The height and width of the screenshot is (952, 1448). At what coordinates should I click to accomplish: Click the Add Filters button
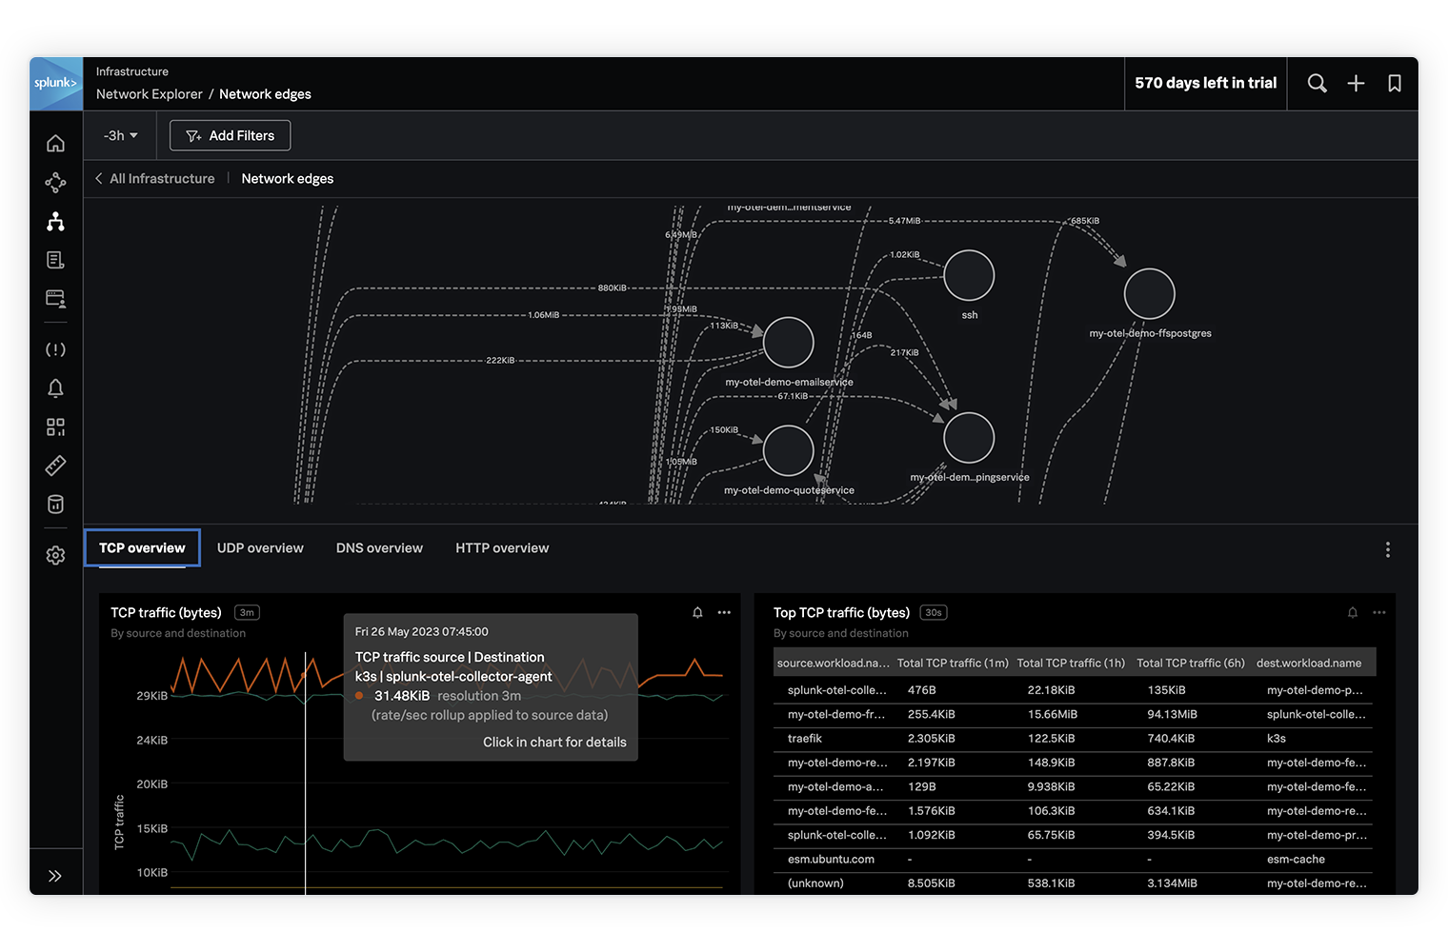pyautogui.click(x=230, y=136)
